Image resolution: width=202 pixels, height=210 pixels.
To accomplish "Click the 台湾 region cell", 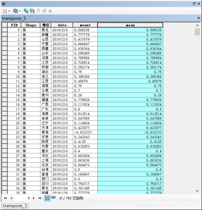I will (x=46, y=169).
